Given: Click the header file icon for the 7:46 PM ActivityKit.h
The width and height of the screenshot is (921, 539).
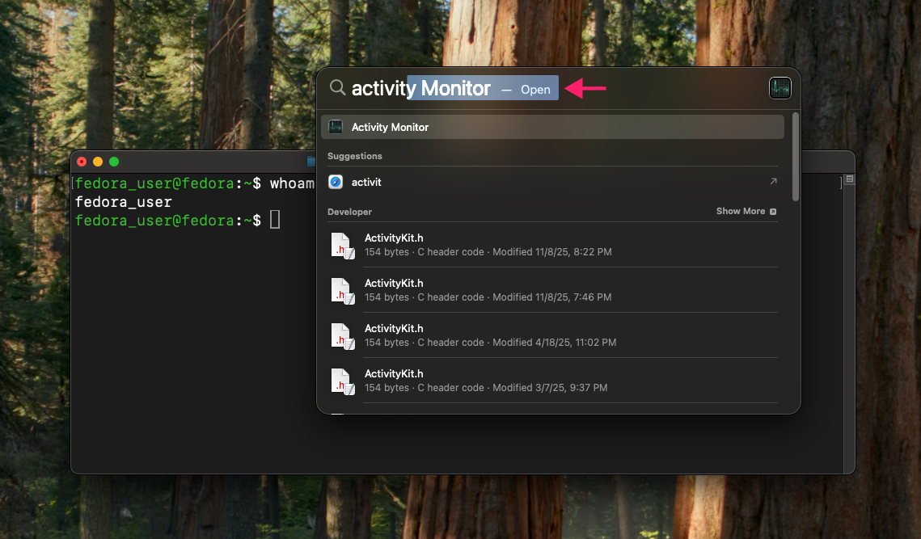Looking at the screenshot, I should 342,291.
